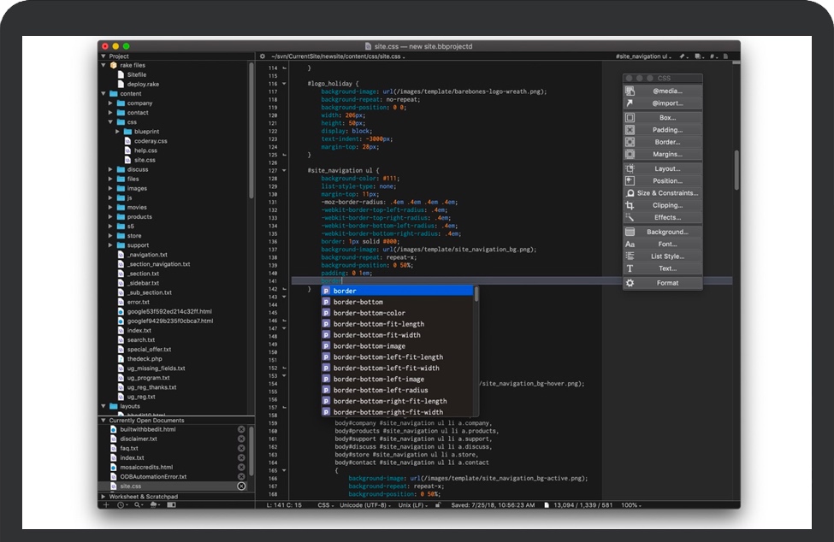Expand Worksheet & Scratchpad section
834x542 pixels.
[x=104, y=496]
